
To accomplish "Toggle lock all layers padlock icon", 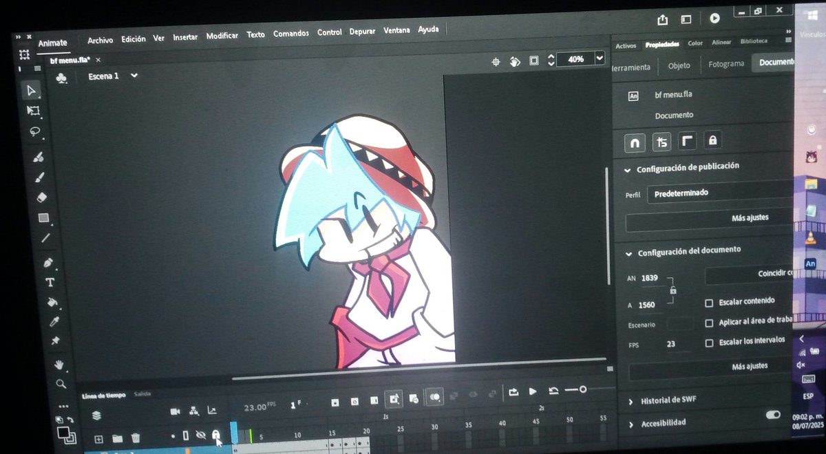I will (215, 435).
